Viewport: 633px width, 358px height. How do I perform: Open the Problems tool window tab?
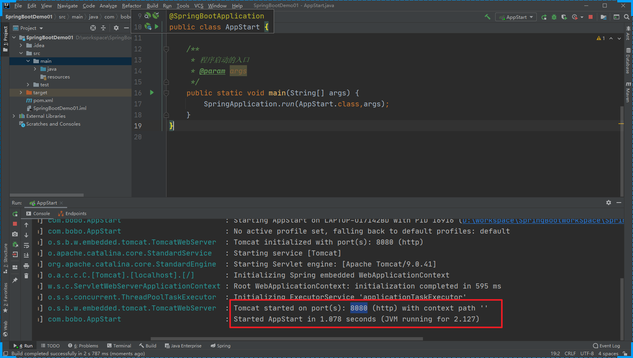coord(83,346)
